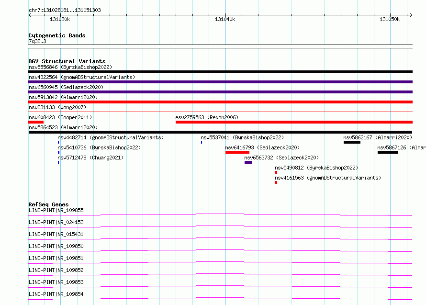Screen dimensions: 426x305
Task: Open the LINC-PINT|NR_015431 transcript
Action: coord(220,237)
